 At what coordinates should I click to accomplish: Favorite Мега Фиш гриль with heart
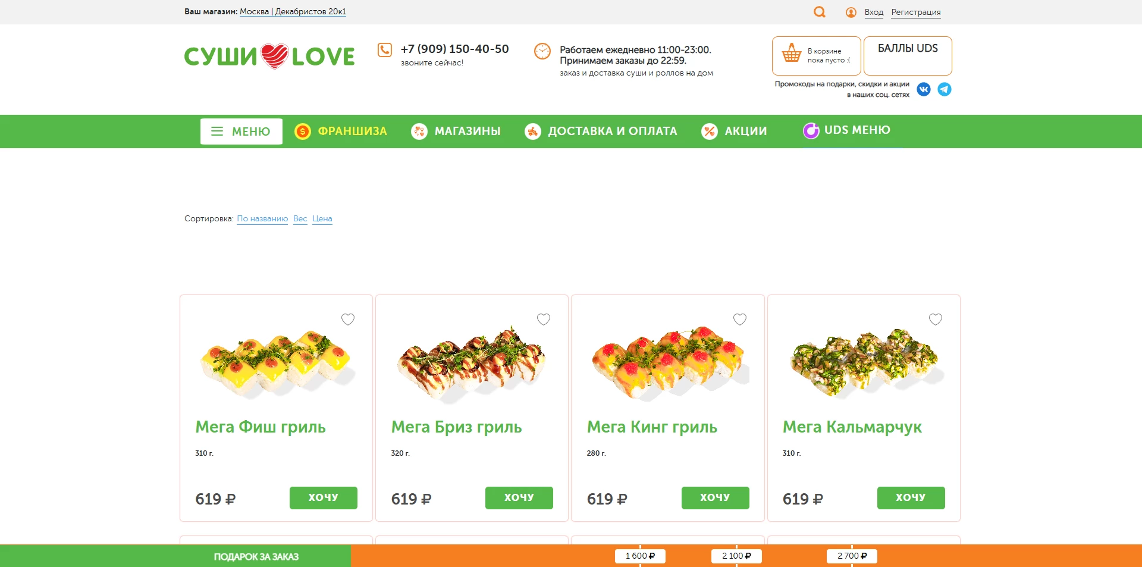point(348,319)
